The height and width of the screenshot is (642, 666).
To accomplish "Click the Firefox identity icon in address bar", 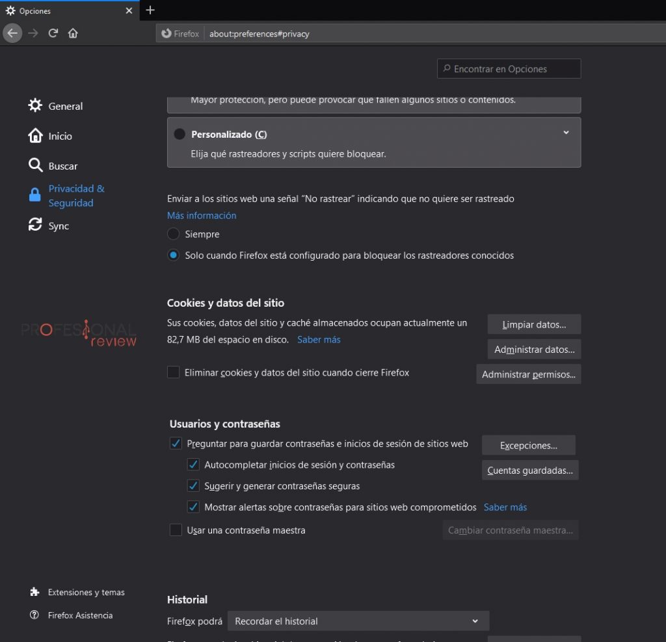I will tap(166, 34).
